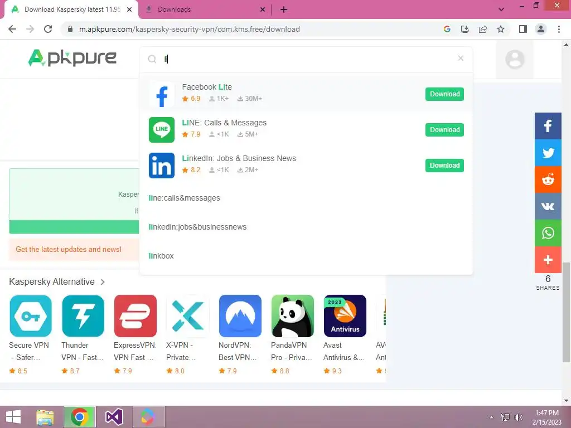Open Avast Antivirus app icon
The height and width of the screenshot is (428, 571).
(x=345, y=316)
